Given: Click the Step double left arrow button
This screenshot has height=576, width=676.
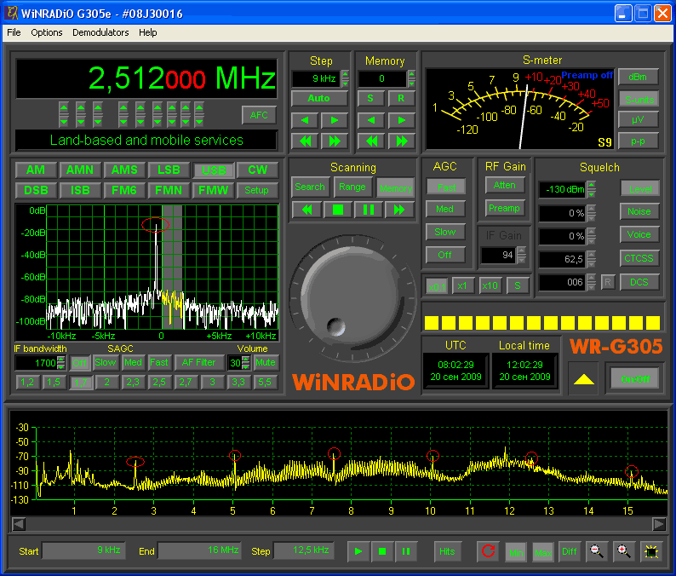Looking at the screenshot, I should tap(305, 141).
